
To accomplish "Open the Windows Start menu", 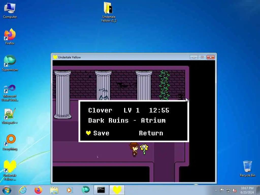I will tap(7, 190).
